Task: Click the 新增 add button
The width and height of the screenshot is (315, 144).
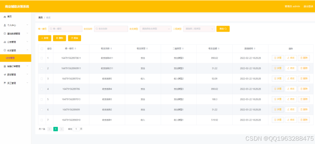Action: 44,38
